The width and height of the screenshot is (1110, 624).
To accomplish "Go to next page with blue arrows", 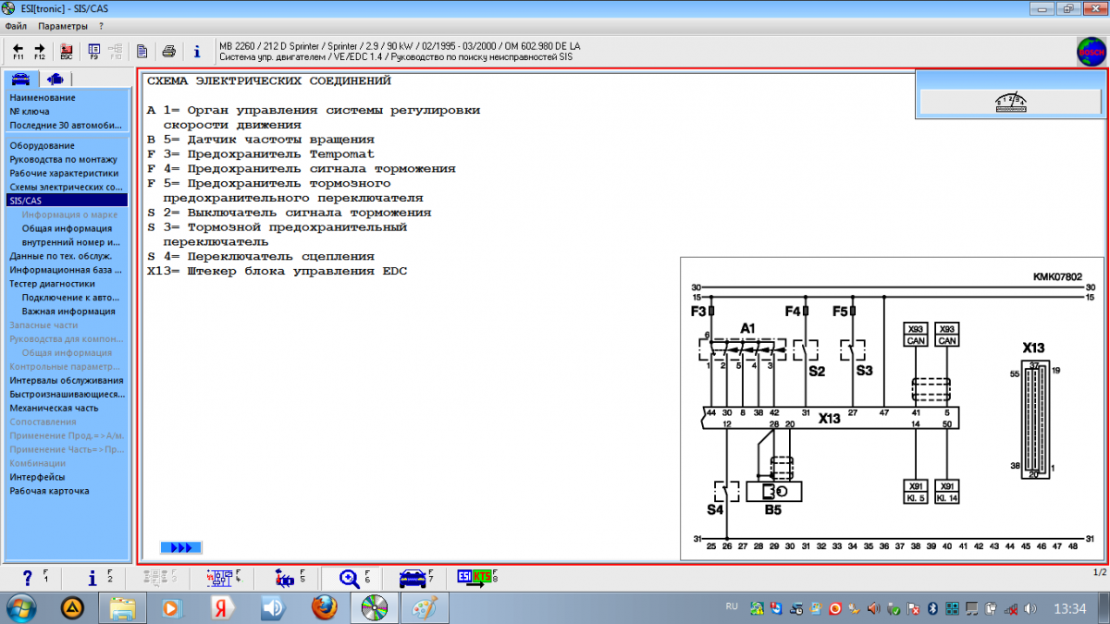I will [181, 547].
